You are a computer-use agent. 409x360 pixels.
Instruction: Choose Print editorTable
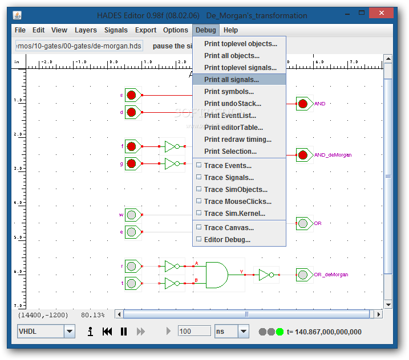(x=239, y=128)
